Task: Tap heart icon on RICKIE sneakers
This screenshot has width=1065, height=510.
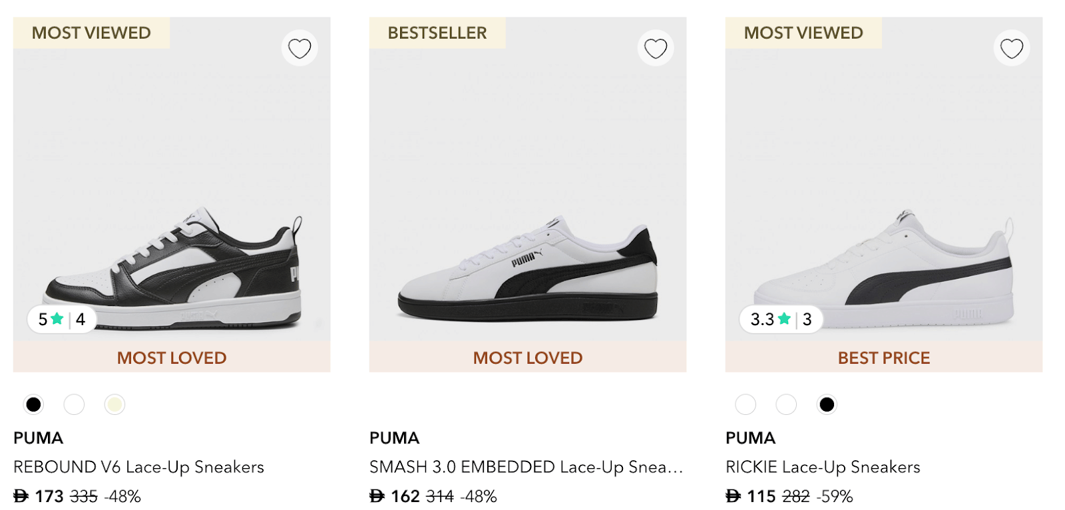Action: click(x=1012, y=49)
